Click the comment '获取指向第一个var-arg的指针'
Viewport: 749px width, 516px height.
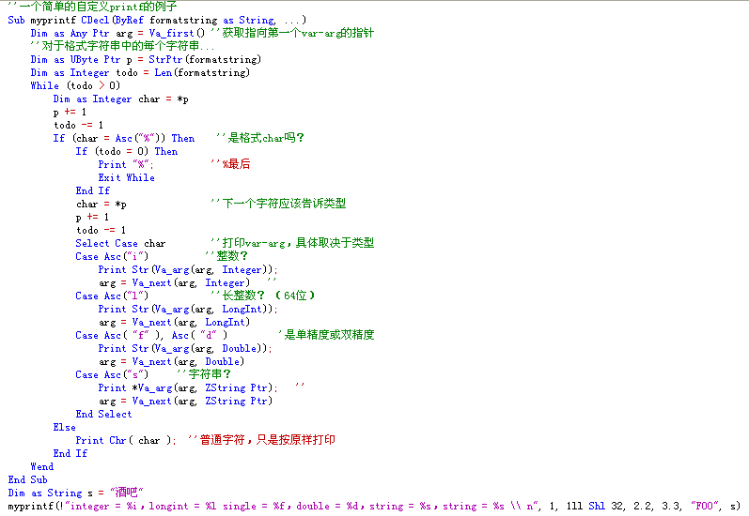pos(293,33)
